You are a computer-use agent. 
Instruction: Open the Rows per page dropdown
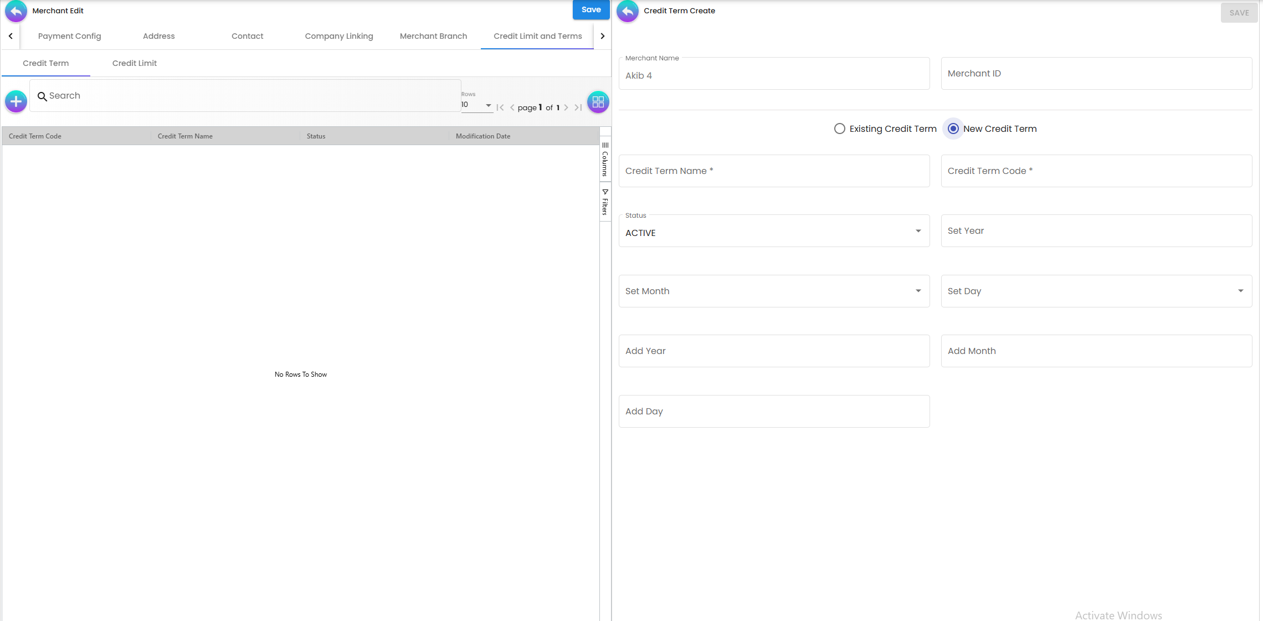coord(477,105)
